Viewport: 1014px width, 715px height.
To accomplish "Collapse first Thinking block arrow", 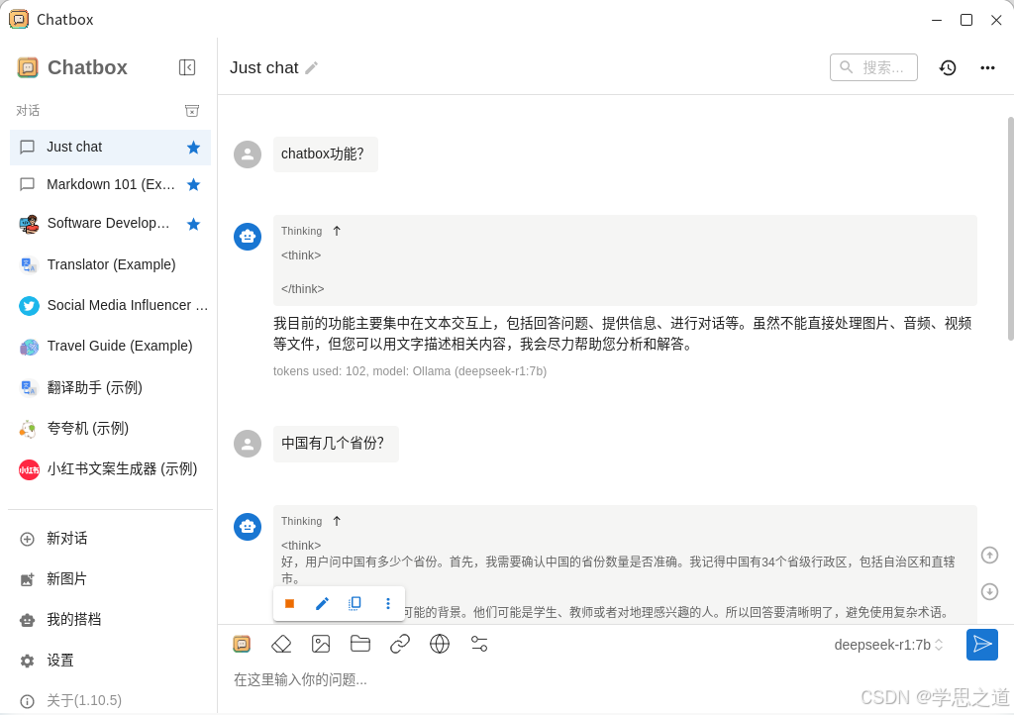I will [x=337, y=231].
